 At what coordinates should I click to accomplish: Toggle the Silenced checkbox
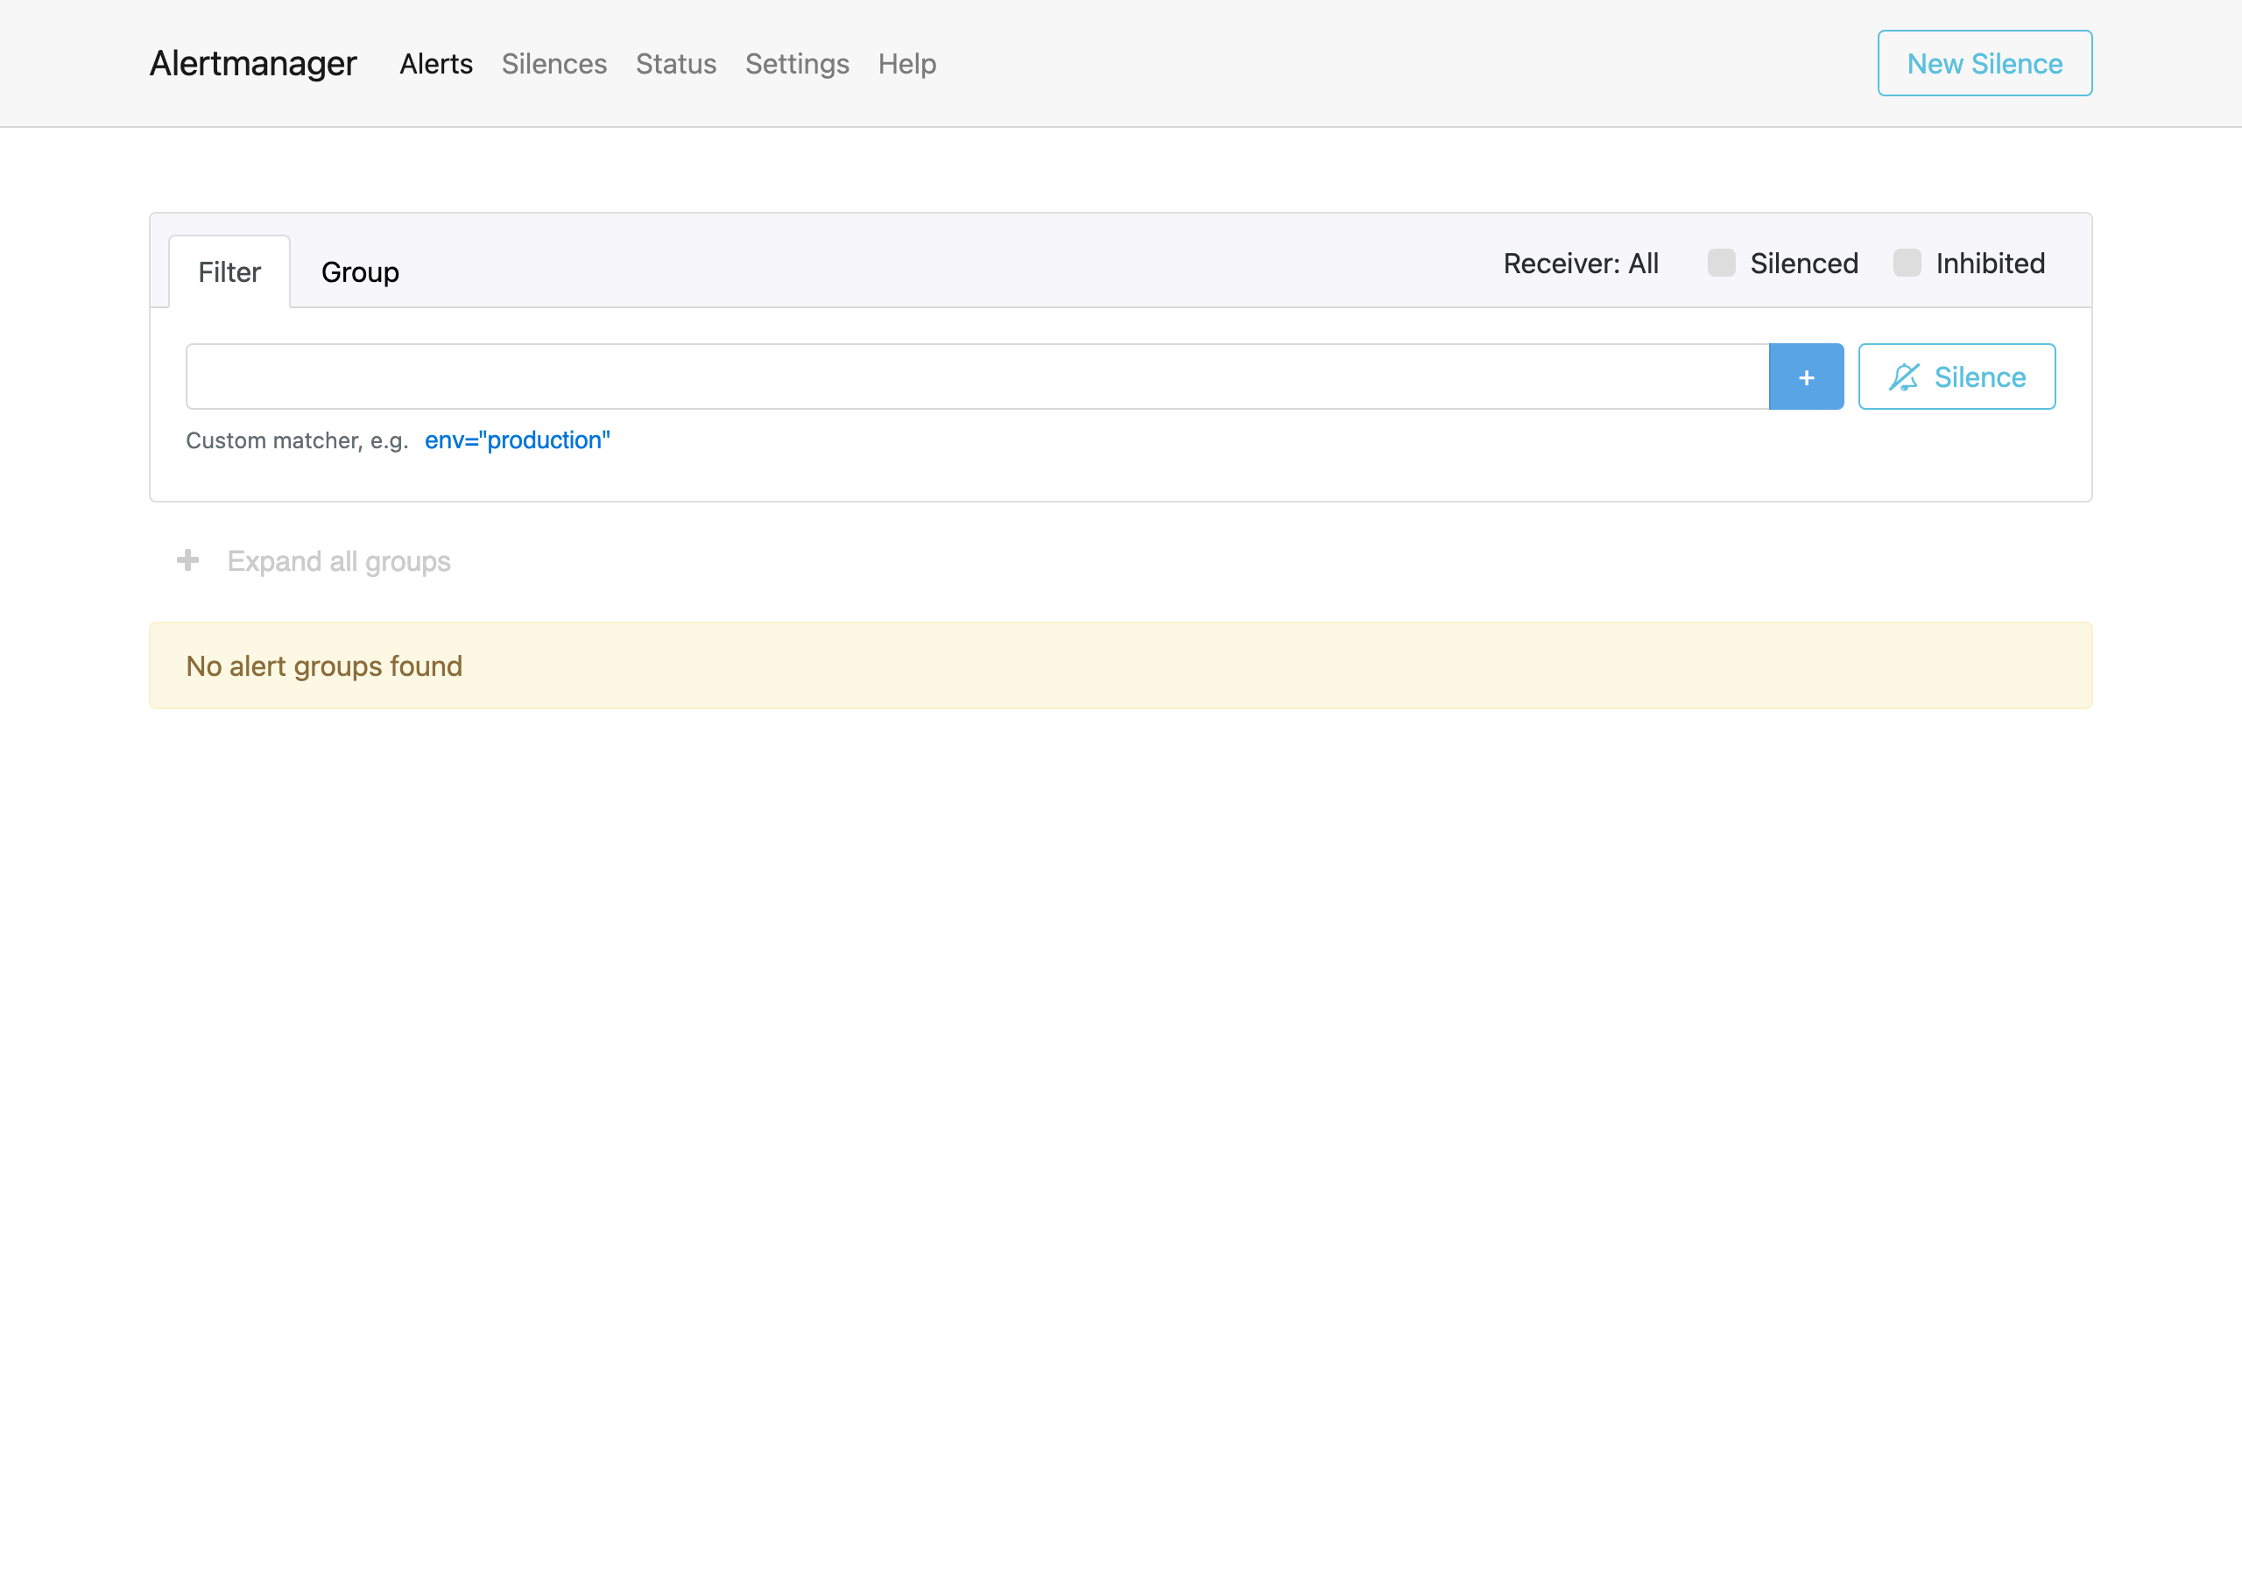pyautogui.click(x=1721, y=263)
